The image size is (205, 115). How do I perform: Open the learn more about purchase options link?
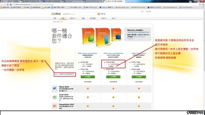tap(64, 74)
